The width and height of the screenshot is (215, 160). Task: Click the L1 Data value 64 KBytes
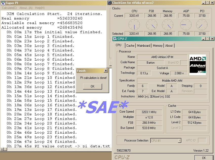click(194, 112)
